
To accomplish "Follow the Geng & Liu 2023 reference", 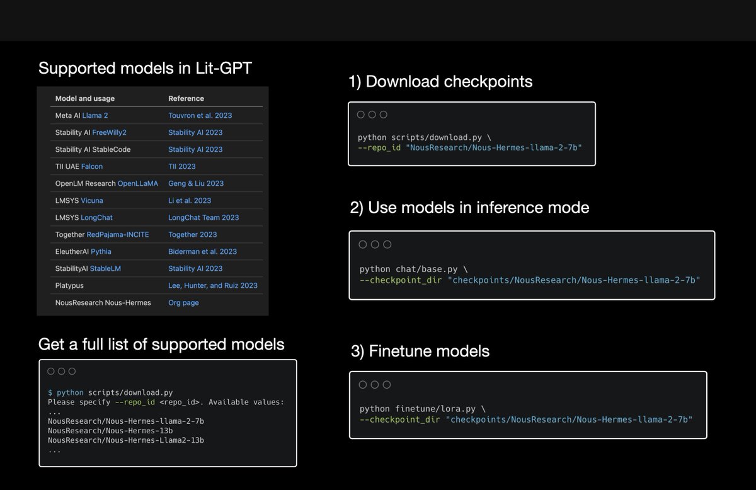I will pos(196,183).
